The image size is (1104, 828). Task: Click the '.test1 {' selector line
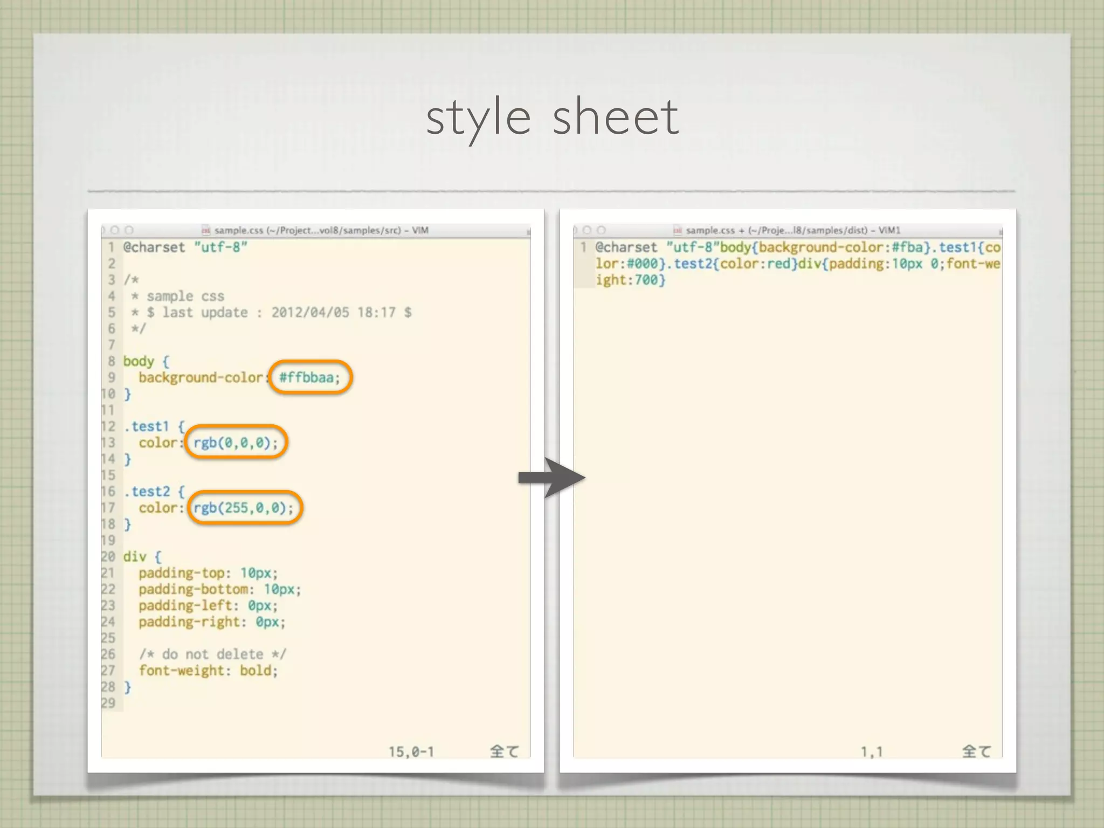(154, 426)
